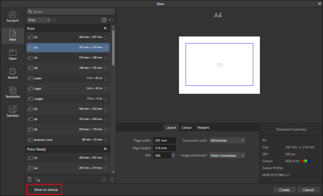Show the Recent documents section
Image resolution: width=323 pixels, height=196 pixels.
13,74
